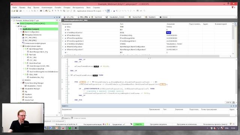Click the task configuration icon in tree

tap(23, 46)
